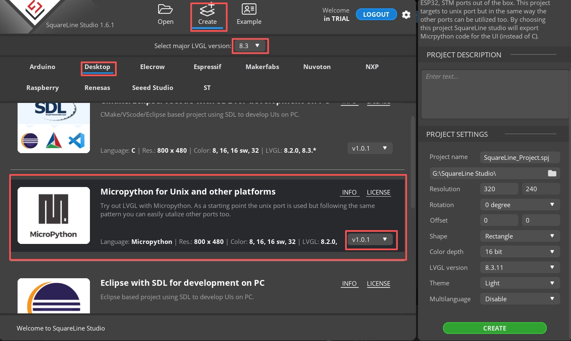
Task: Switch to the NXP vendor tab
Action: (x=372, y=67)
